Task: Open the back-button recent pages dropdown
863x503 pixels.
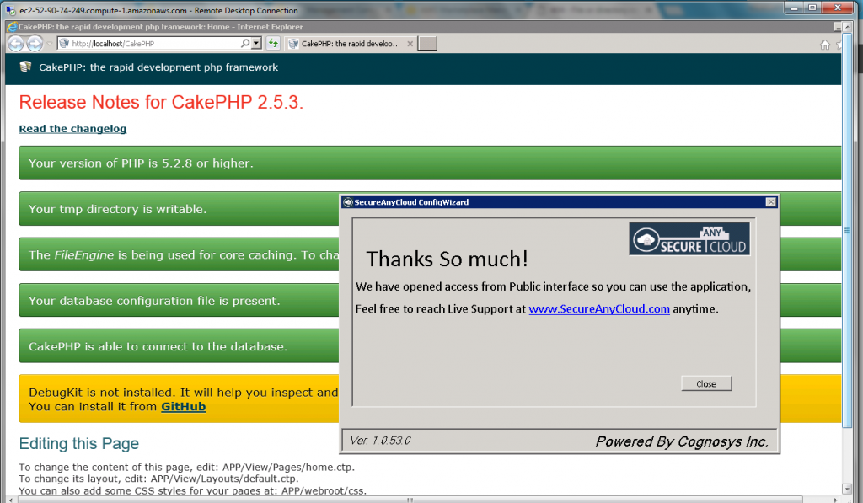Action: coord(47,43)
